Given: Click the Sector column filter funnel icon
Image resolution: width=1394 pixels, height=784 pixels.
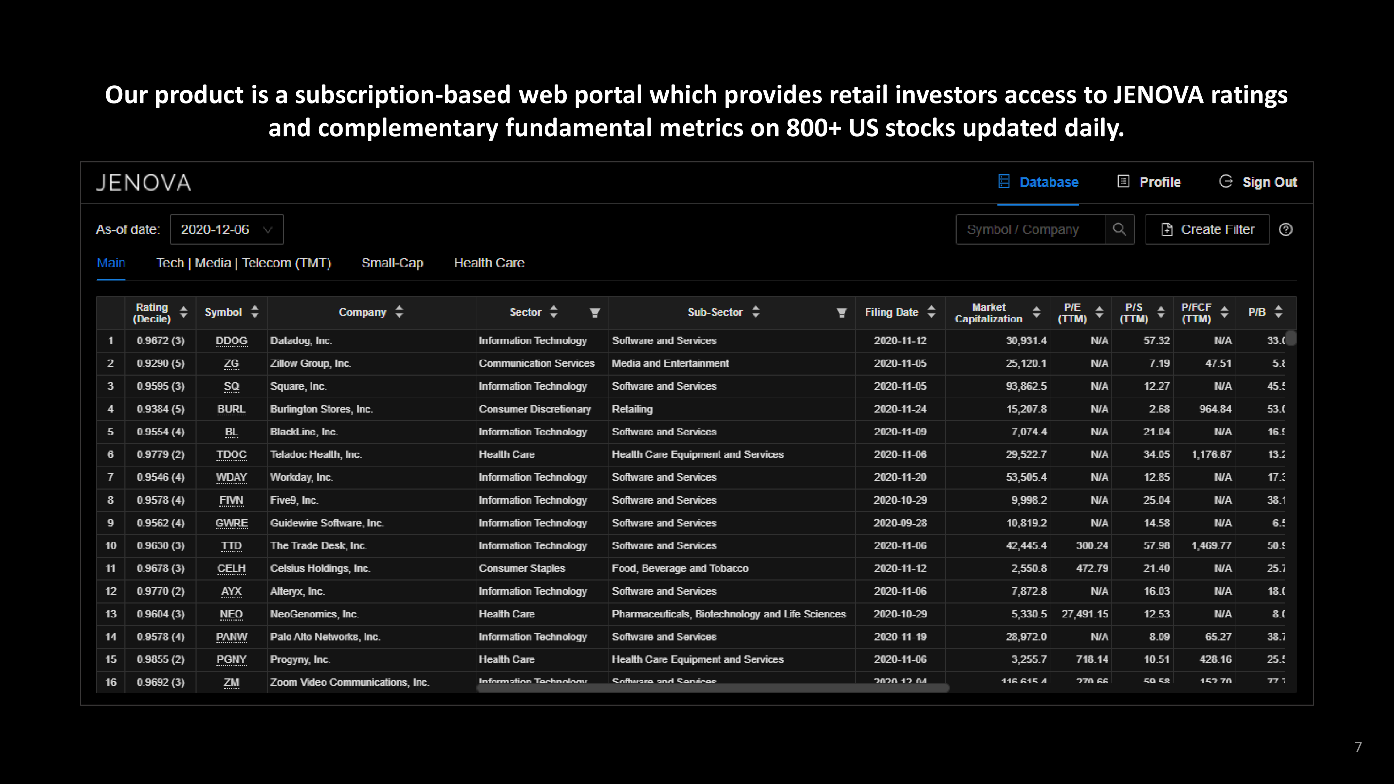Looking at the screenshot, I should point(595,312).
